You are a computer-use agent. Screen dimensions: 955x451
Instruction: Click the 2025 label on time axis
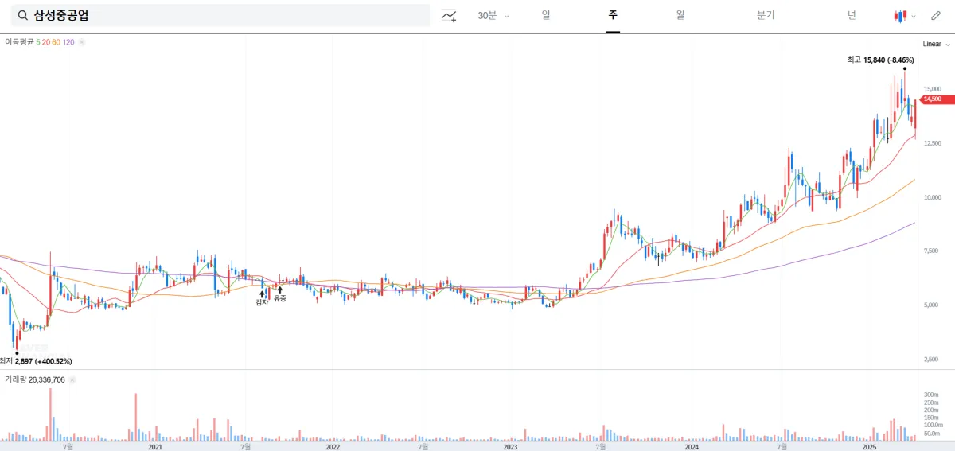pyautogui.click(x=869, y=446)
